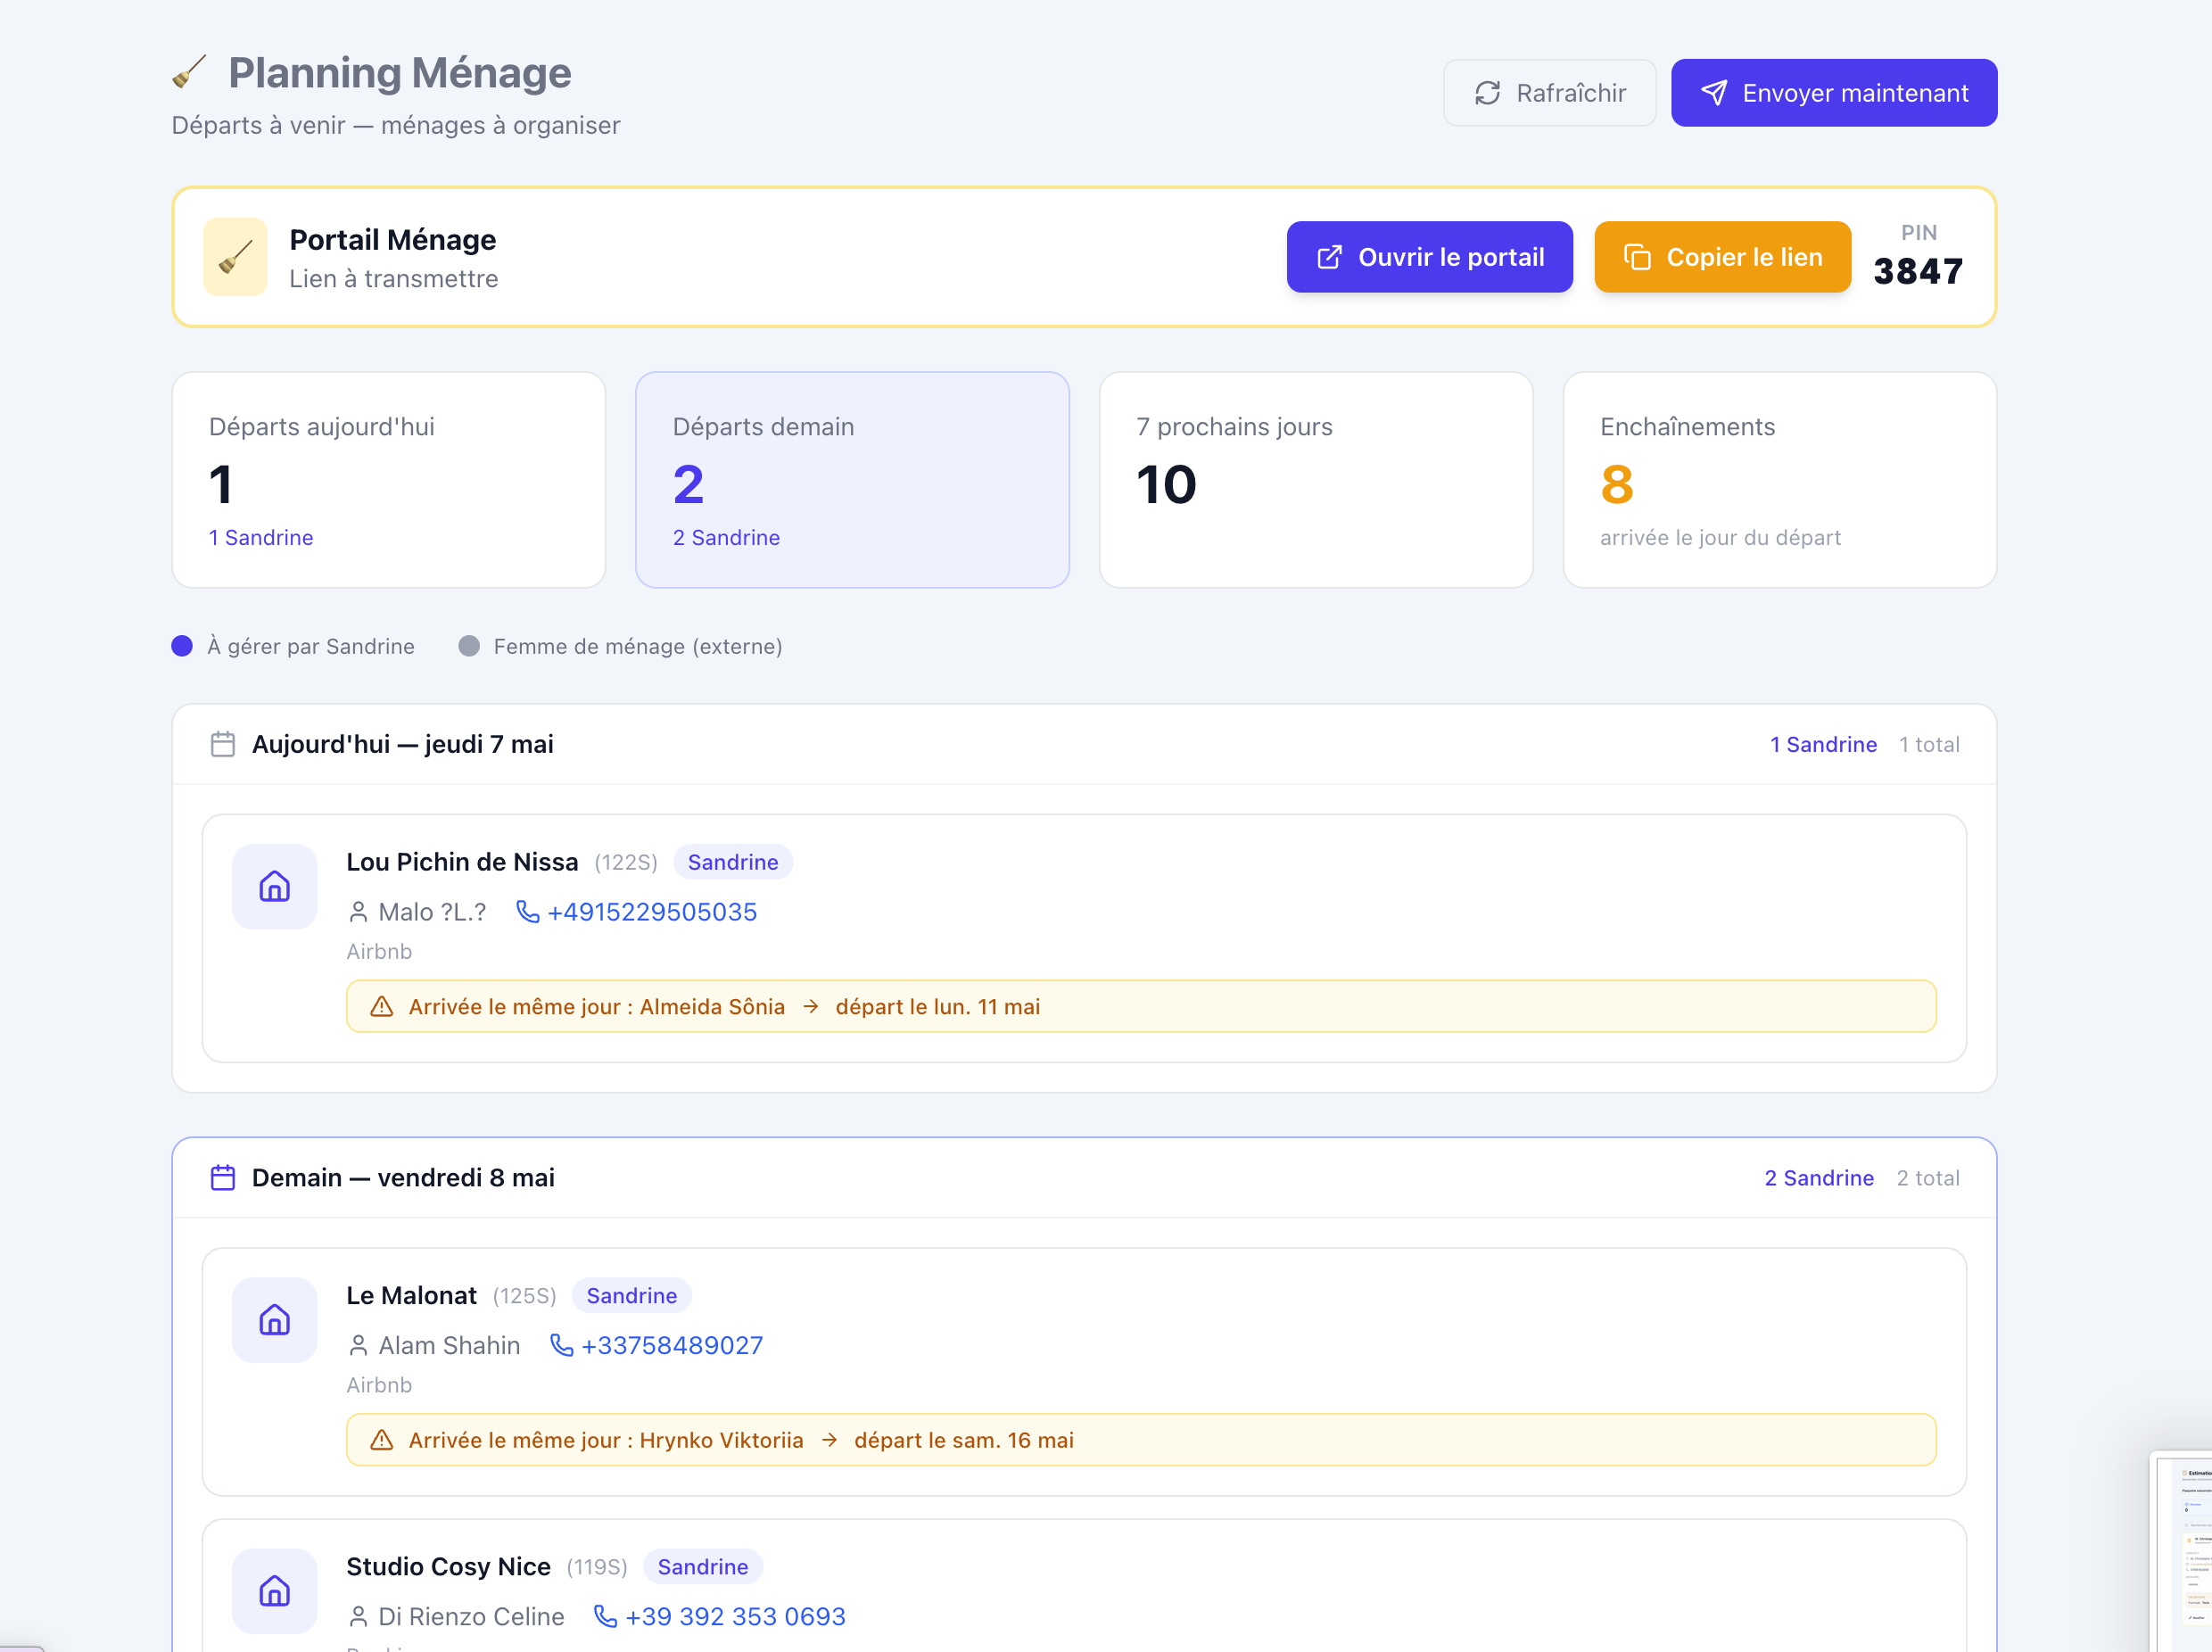Click départ le sam. 16 mai text

[964, 1439]
